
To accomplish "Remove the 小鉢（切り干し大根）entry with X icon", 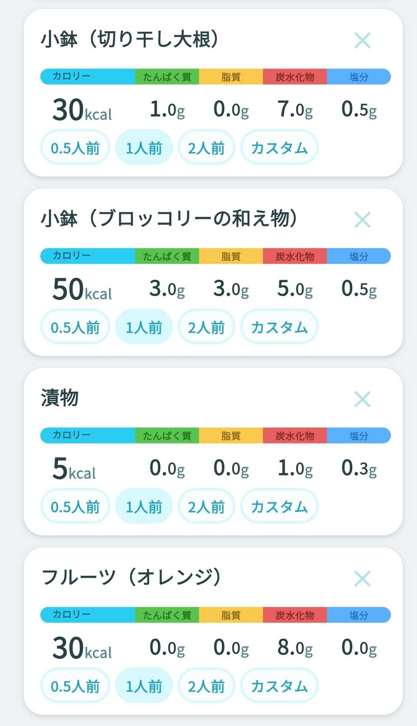I will coord(362,40).
